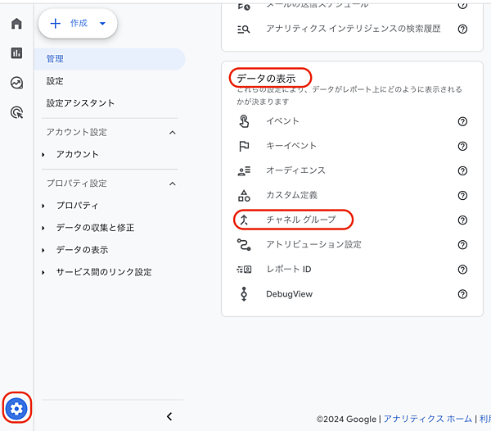Click the Admin gear icon
Viewport: 491px width, 431px height.
16,408
